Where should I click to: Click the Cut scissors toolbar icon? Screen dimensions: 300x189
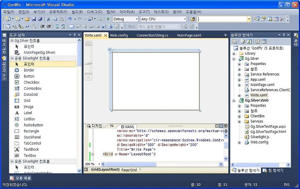click(48, 19)
